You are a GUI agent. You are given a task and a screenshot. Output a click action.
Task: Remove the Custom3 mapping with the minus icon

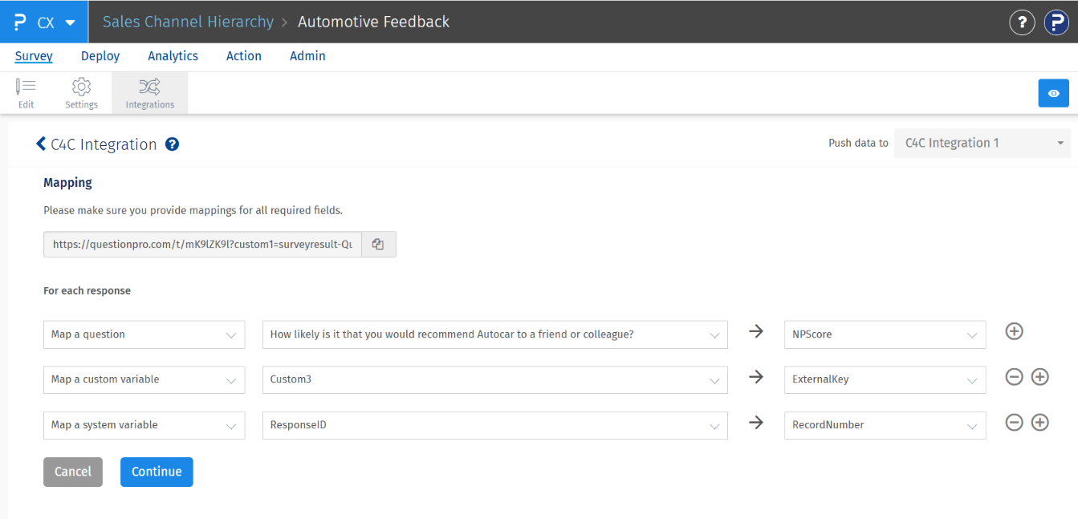[1014, 376]
